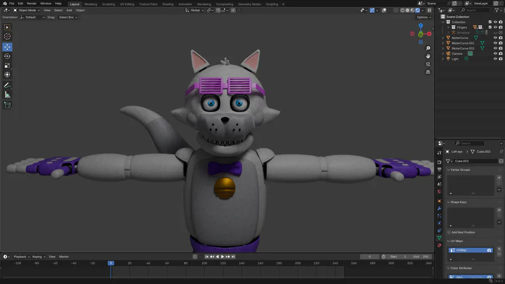Activate the Scale tool
This screenshot has width=505, height=284.
pyautogui.click(x=7, y=66)
